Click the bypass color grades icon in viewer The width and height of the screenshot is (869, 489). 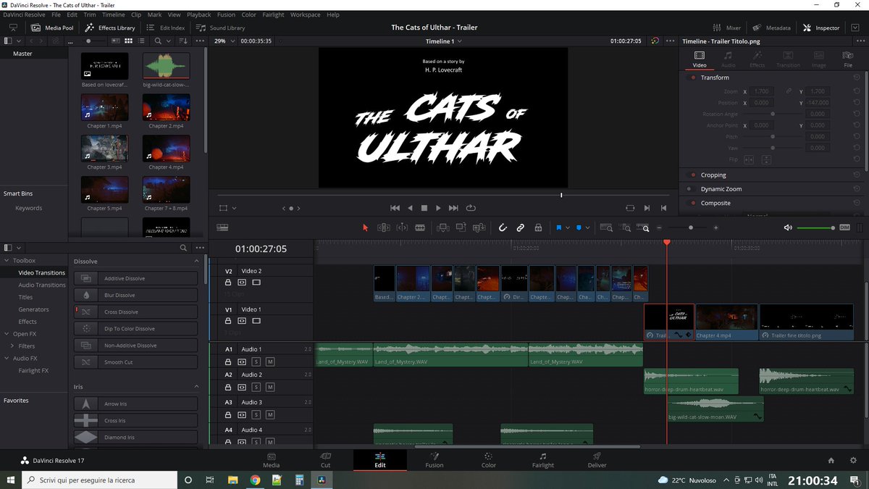[655, 41]
